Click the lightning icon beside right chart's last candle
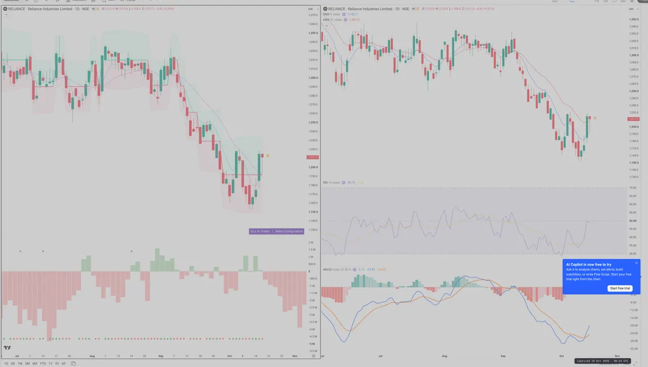Viewport: 648px width, 367px height. pyautogui.click(x=595, y=117)
